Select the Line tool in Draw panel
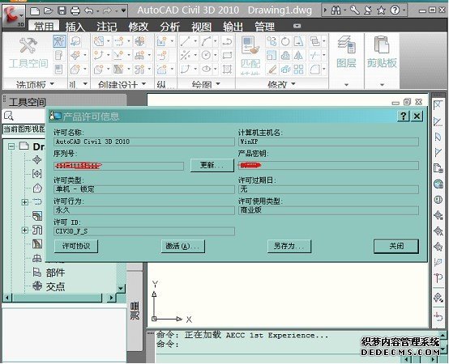Screen dimensions: 449x364 pyautogui.click(x=185, y=41)
